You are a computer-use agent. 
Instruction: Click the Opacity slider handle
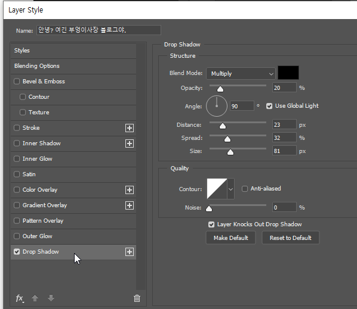[220, 89]
